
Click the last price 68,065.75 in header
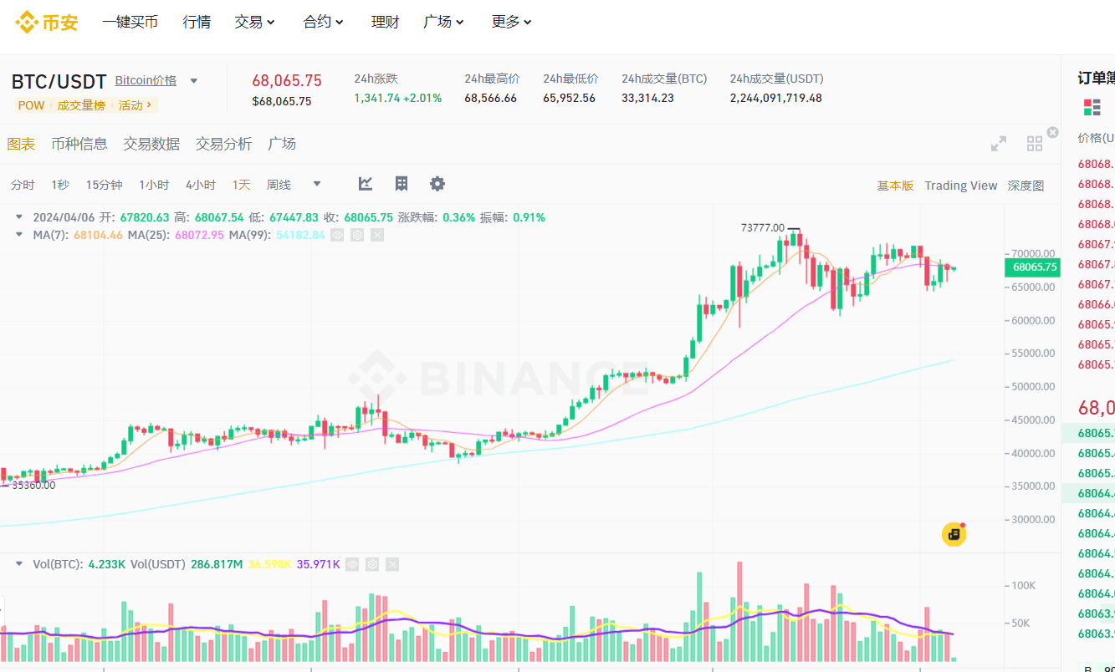(287, 81)
